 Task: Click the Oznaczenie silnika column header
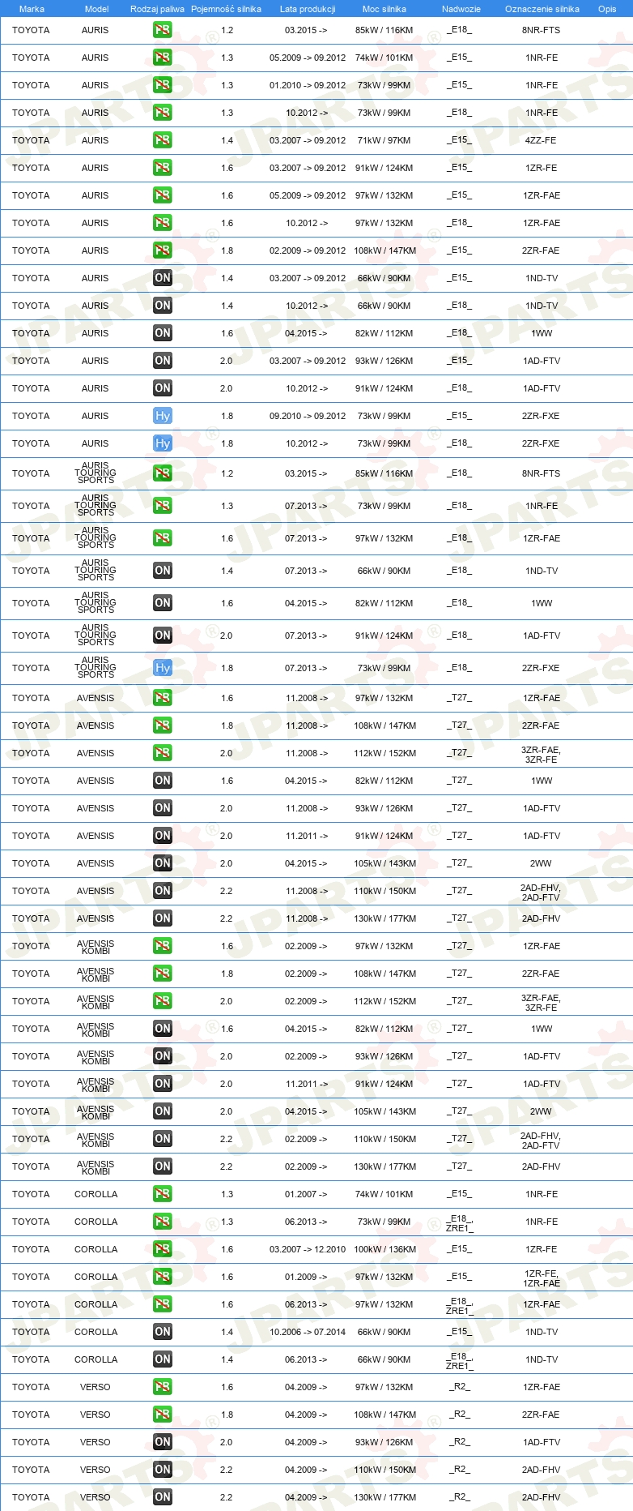pos(542,9)
